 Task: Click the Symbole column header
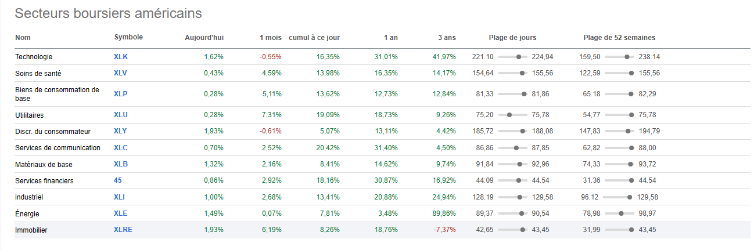(128, 38)
